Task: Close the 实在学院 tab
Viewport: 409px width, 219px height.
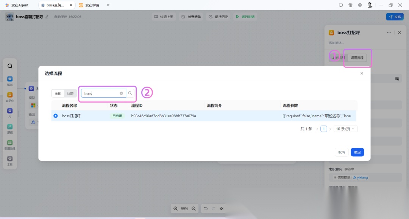Action: click(108, 5)
